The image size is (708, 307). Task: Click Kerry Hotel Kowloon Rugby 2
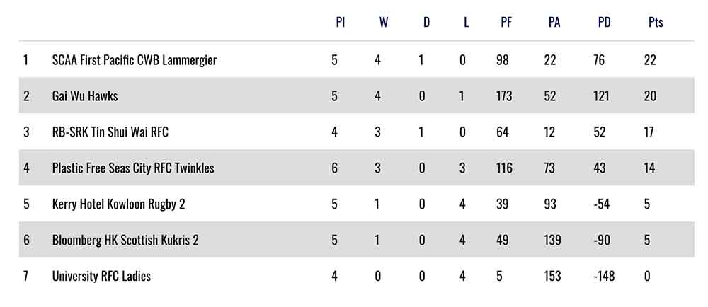click(119, 204)
